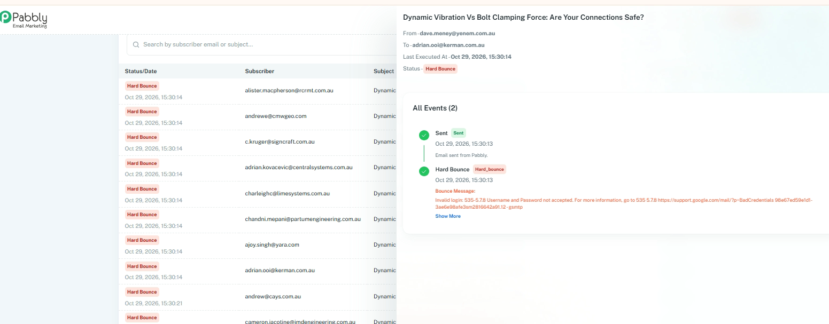This screenshot has height=324, width=829.
Task: Click the Invalid login 535-5.7.8 error text
Action: [624, 203]
